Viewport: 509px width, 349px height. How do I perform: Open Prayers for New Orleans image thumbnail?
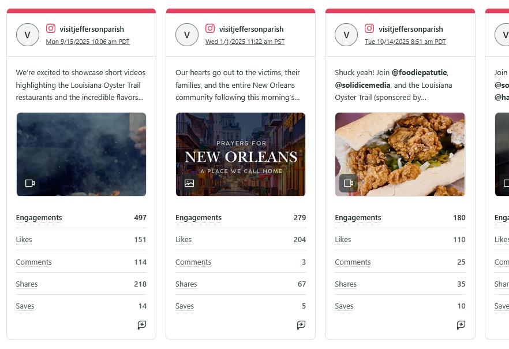click(x=241, y=154)
